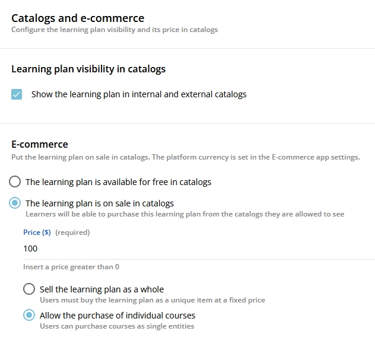Screen dimensions: 375x344
Task: Click the 'Learners will be able to purchase' description
Action: coord(185,214)
